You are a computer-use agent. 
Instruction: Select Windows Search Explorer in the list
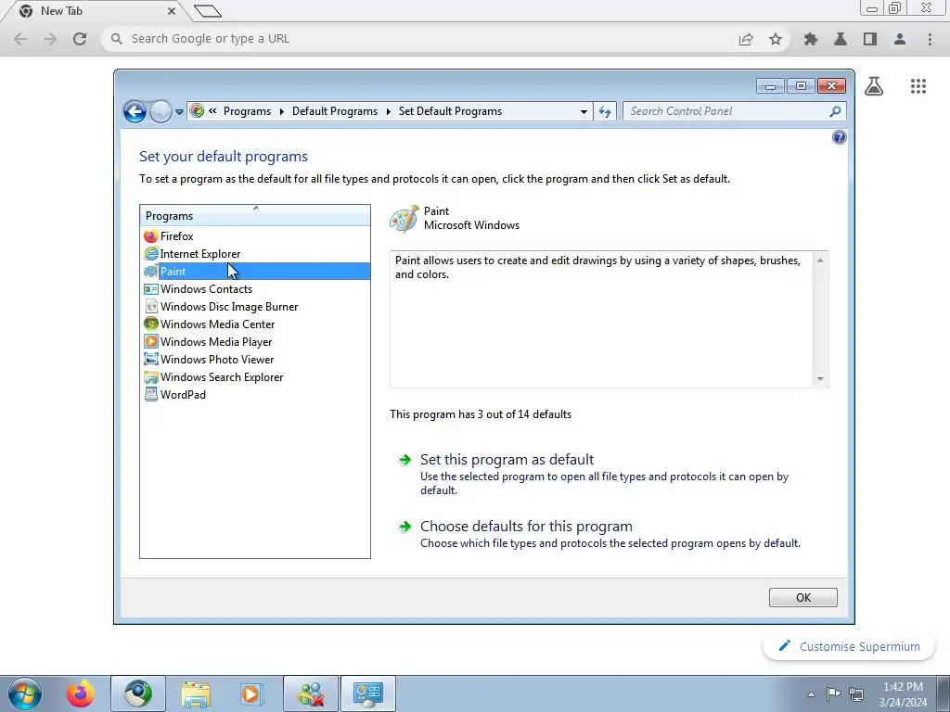click(255, 376)
